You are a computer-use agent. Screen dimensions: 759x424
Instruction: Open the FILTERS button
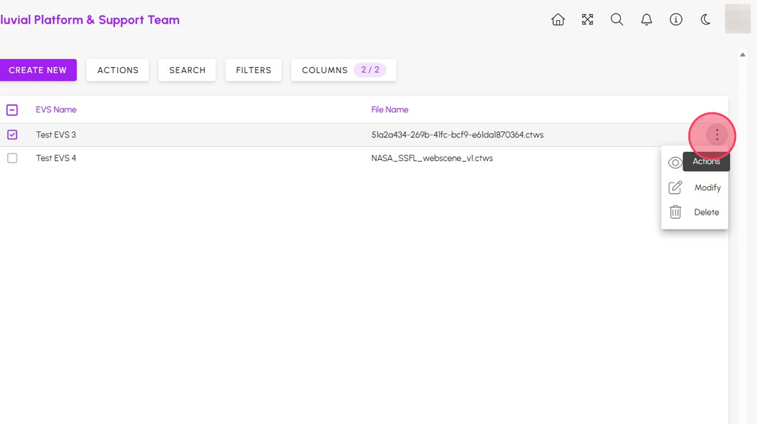pyautogui.click(x=253, y=70)
